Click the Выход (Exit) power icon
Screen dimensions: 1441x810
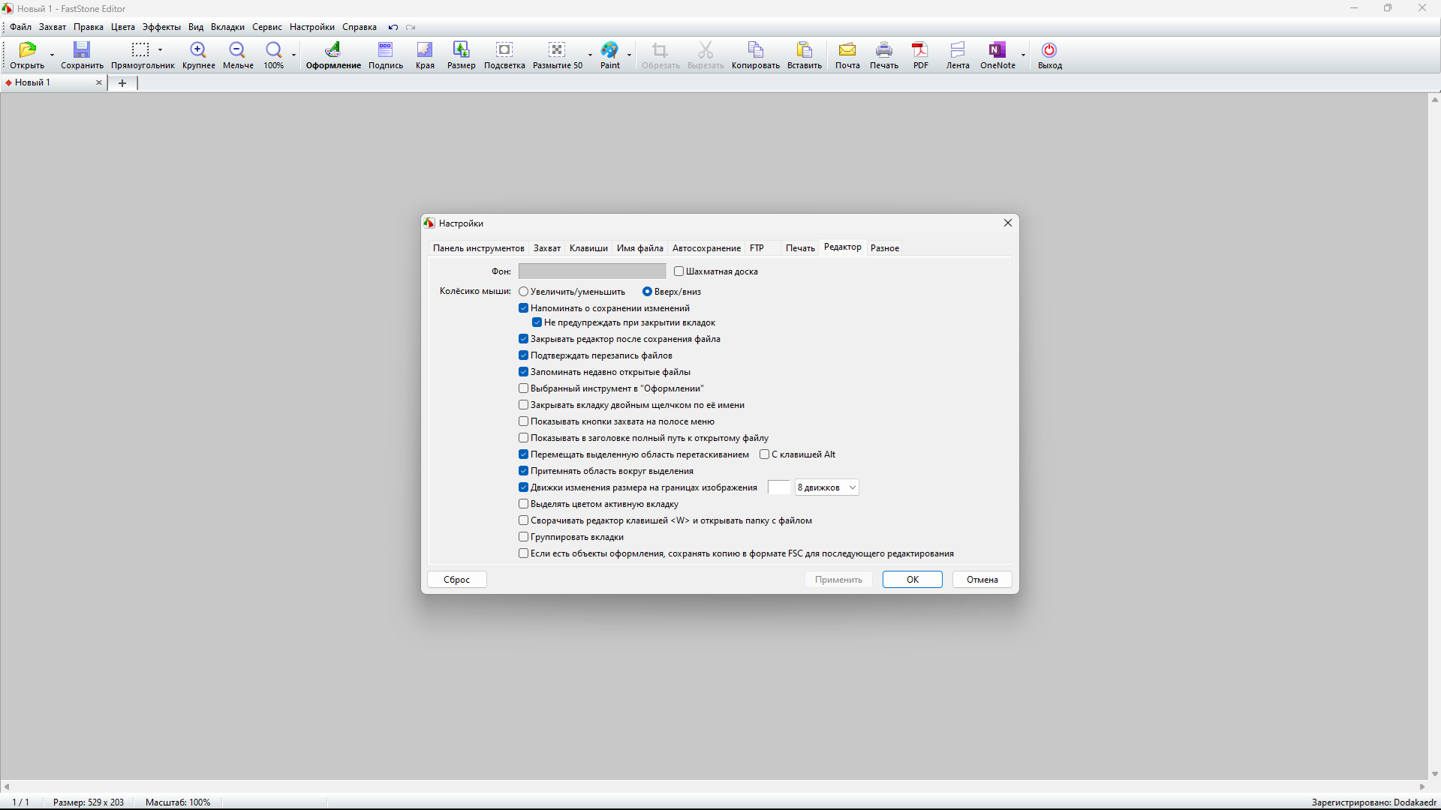click(1049, 51)
